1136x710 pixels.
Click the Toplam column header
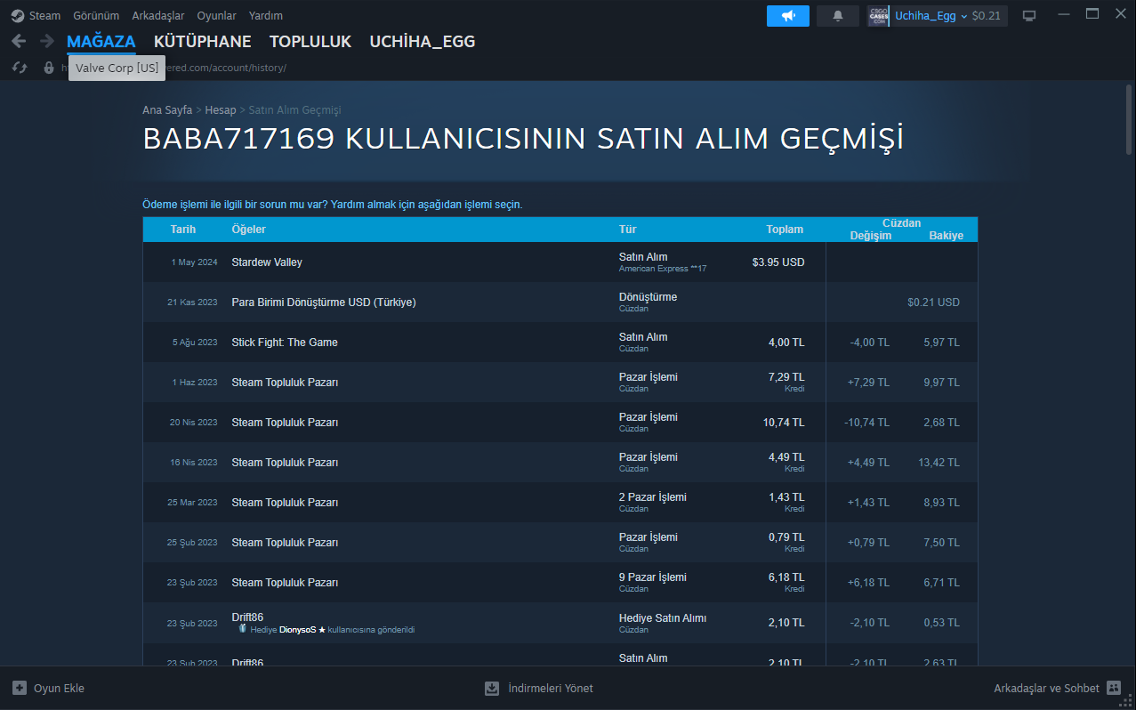[x=785, y=230]
